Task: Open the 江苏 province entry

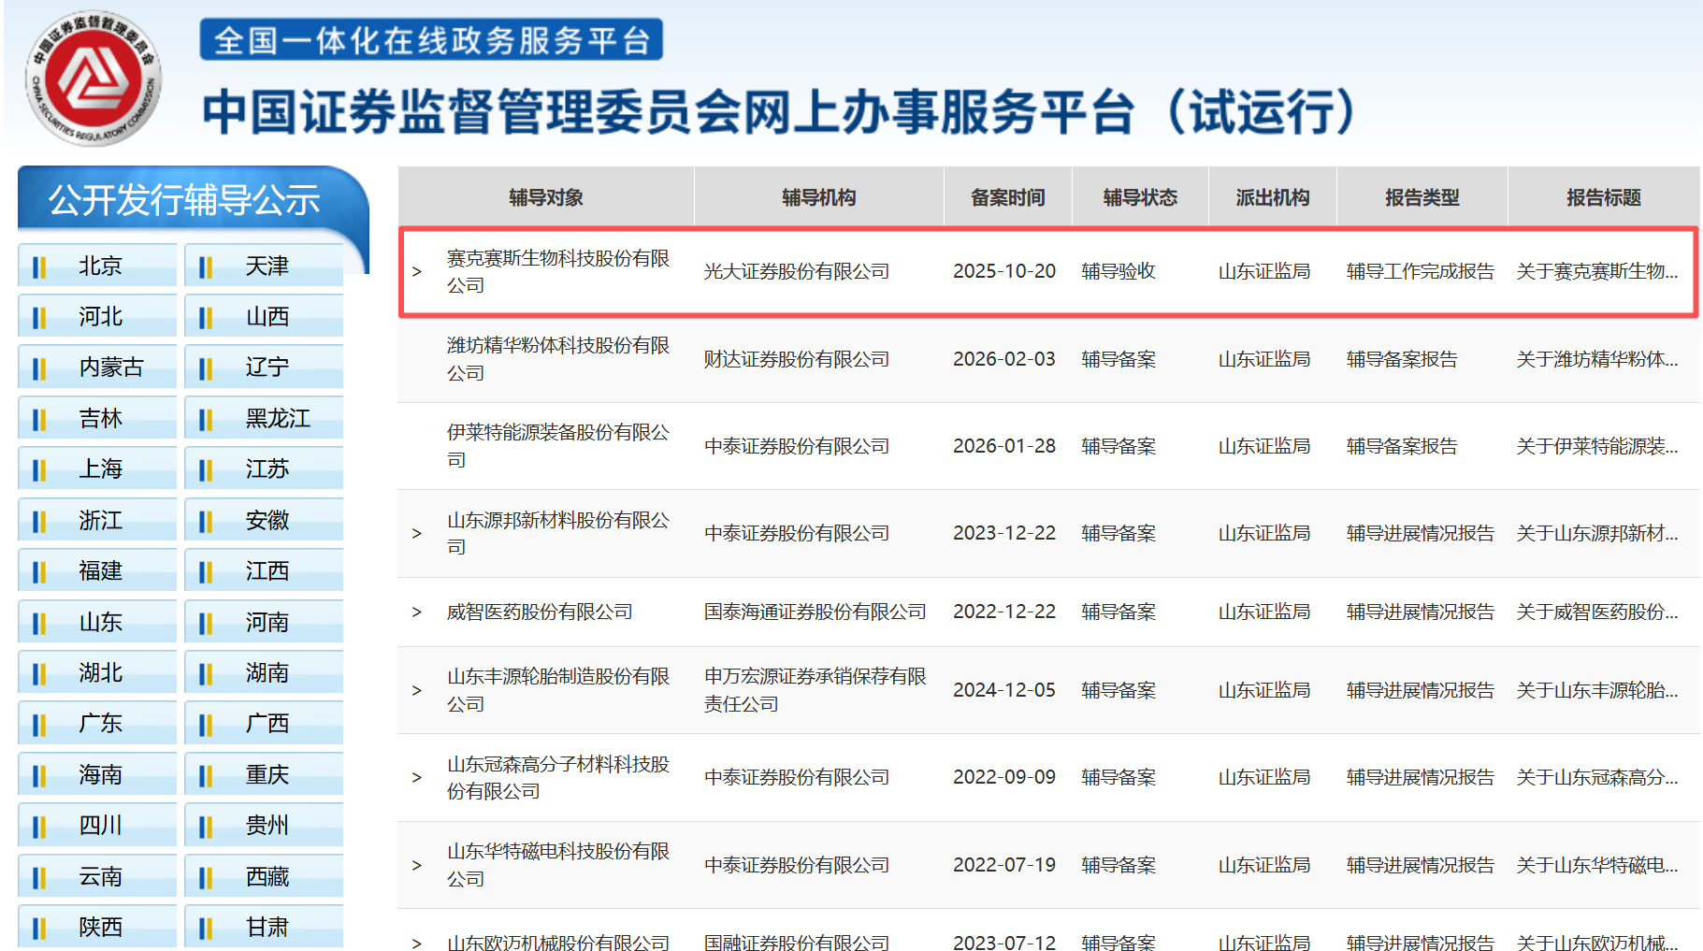Action: tap(267, 469)
